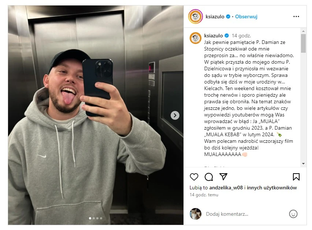
Task: Select second carousel dot indicator
Action: click(x=94, y=218)
